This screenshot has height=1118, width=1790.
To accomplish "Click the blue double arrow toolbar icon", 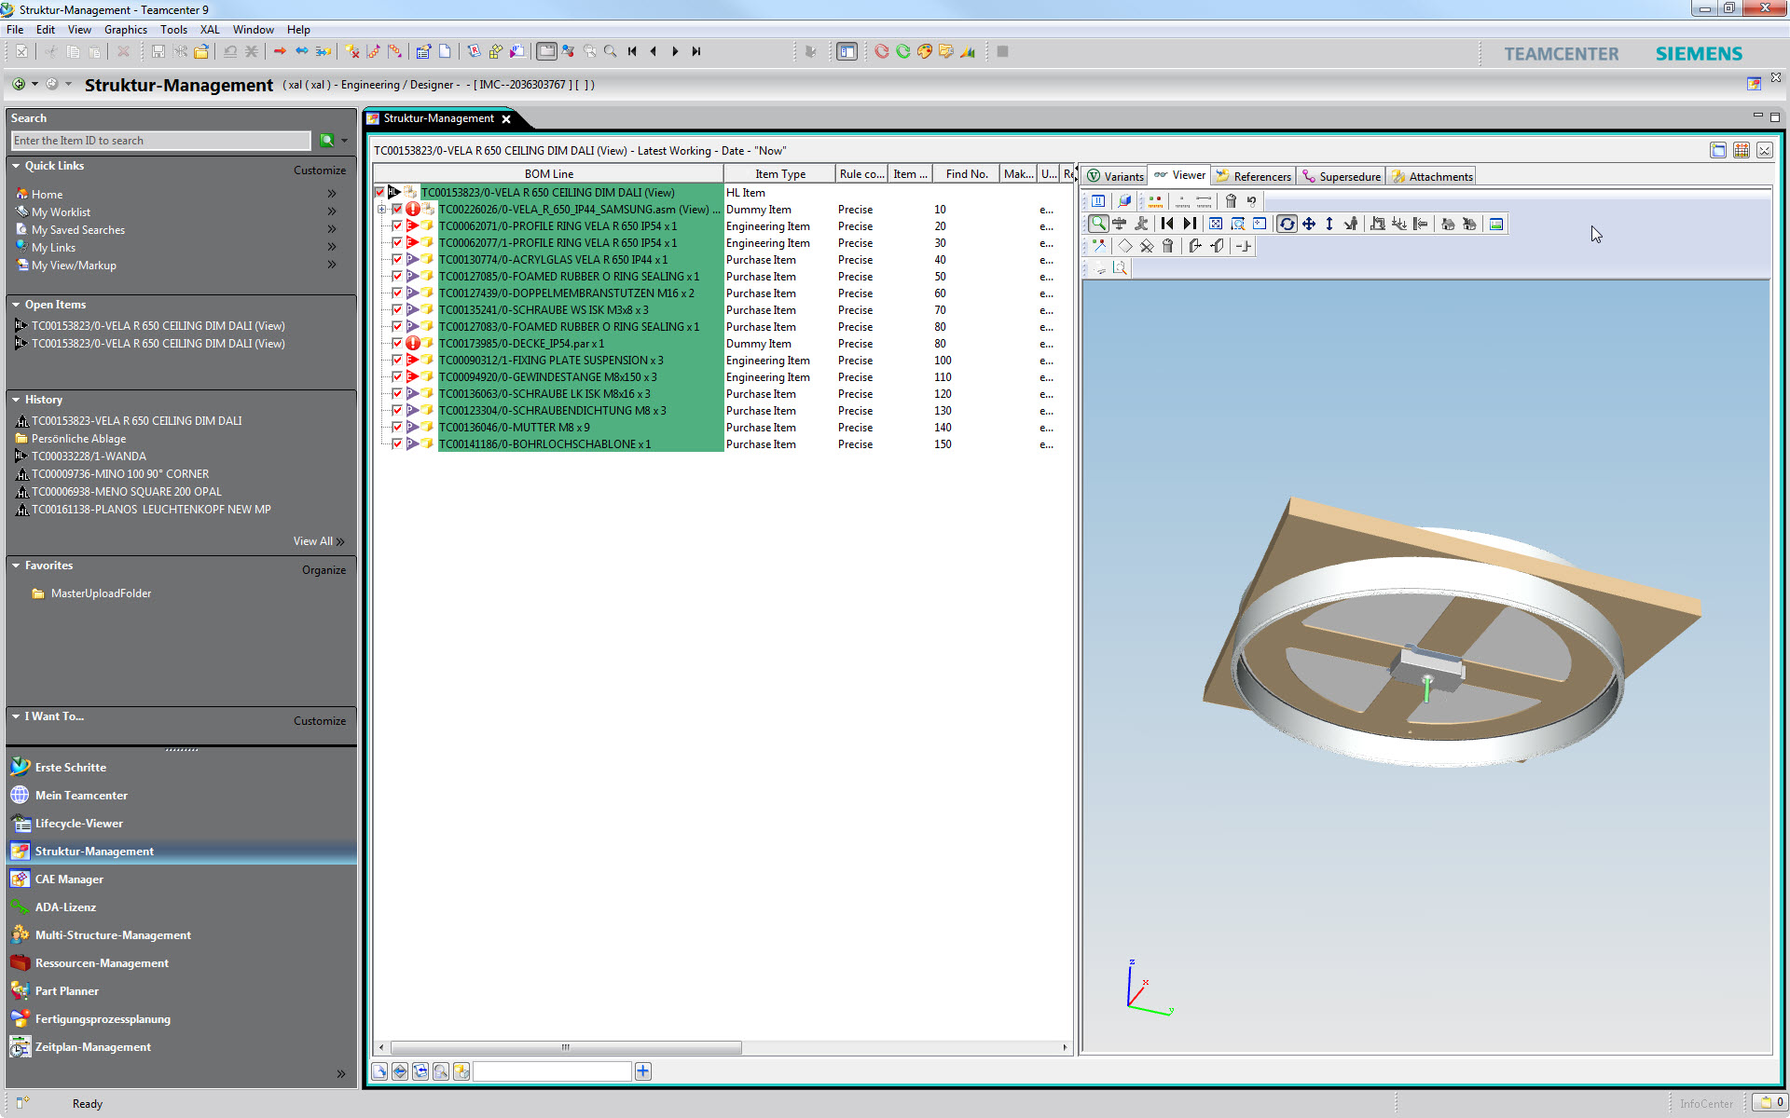I will click(301, 51).
